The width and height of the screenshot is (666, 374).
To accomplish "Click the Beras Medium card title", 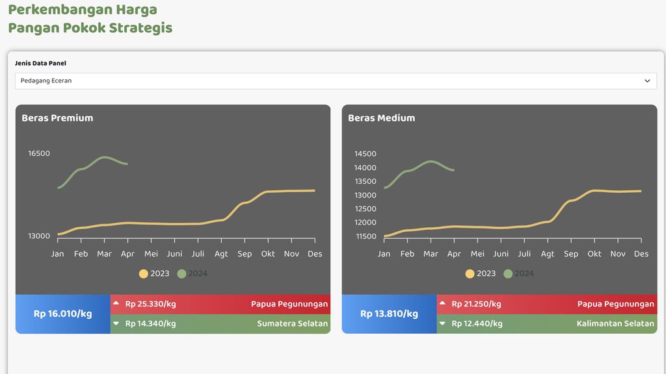I will [381, 118].
